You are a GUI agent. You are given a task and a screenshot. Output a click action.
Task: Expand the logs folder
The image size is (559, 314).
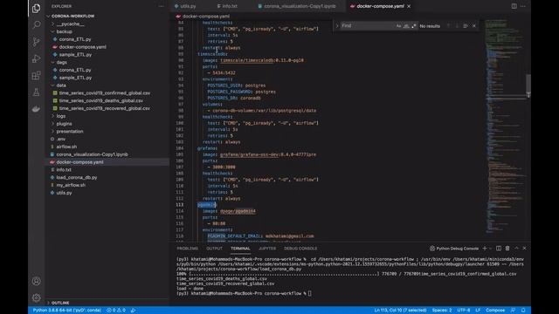[x=61, y=116]
